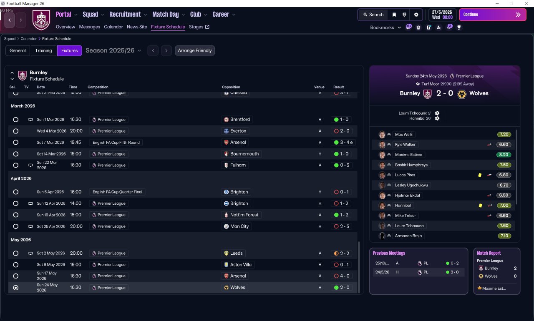
Task: Expand the Club menu chevron
Action: (206, 15)
